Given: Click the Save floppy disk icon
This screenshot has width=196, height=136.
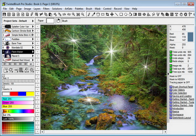Looking at the screenshot, I should click(4, 14).
